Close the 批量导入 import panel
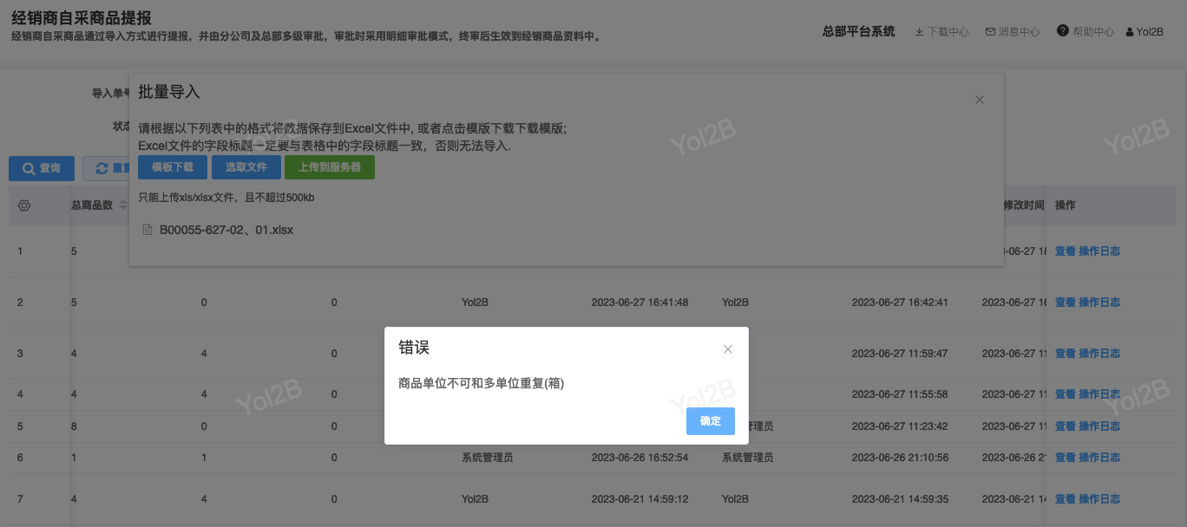 (x=979, y=100)
